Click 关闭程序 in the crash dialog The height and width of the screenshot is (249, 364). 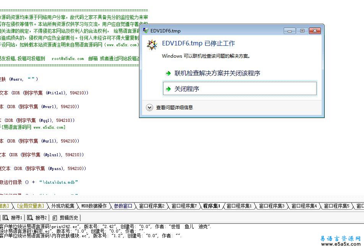pos(240,89)
